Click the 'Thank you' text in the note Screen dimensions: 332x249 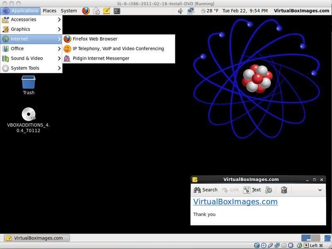204,215
